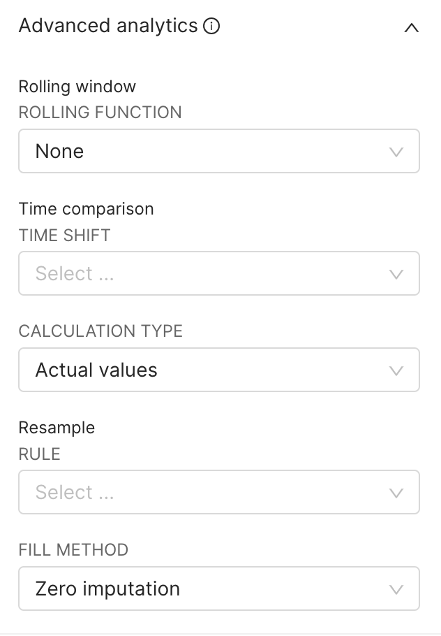The image size is (441, 636).
Task: Click the info icon beside Advanced analytics
Action: click(x=211, y=27)
